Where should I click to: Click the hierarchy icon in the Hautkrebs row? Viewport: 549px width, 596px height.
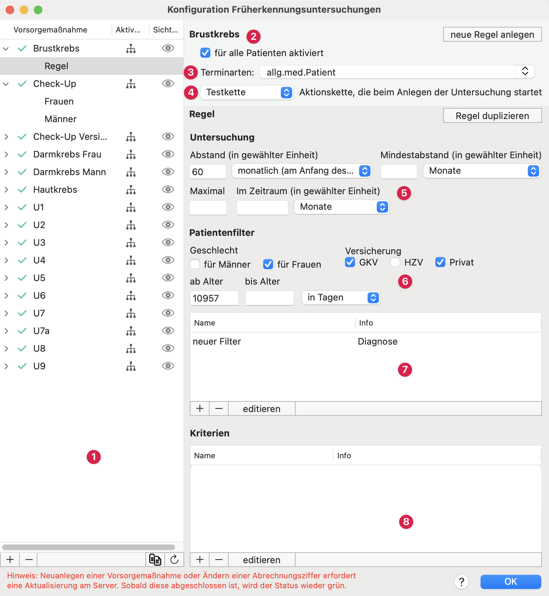coord(131,190)
